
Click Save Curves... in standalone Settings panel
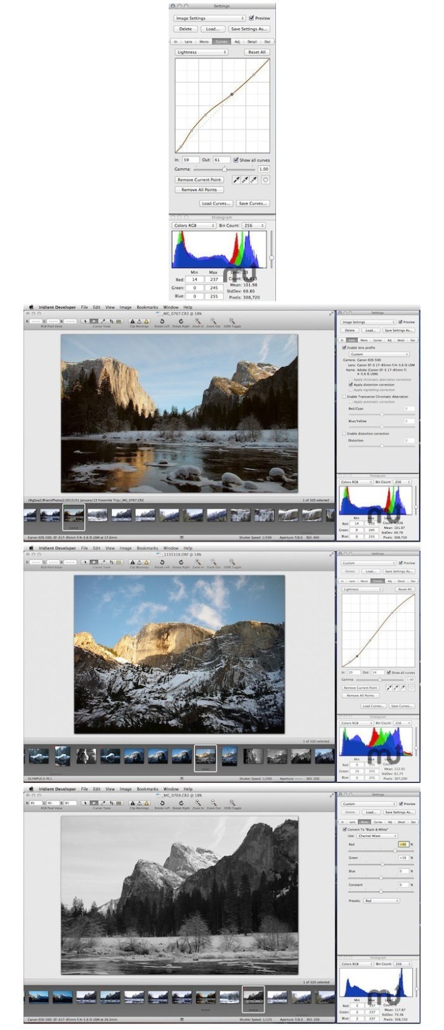[252, 204]
